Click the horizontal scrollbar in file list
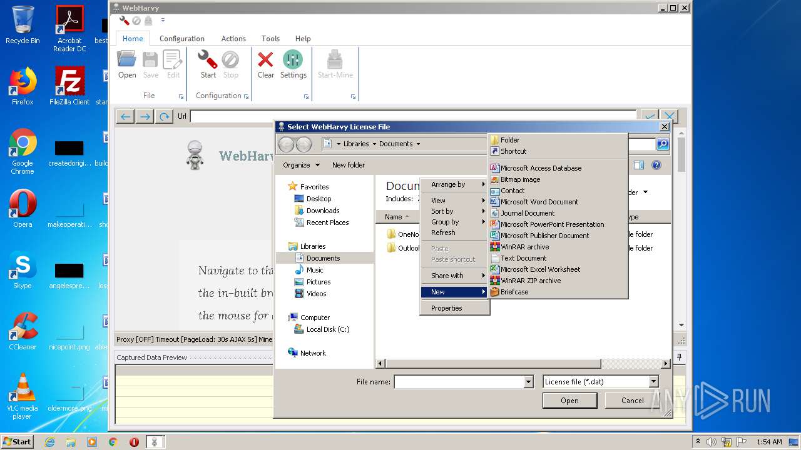 493,364
